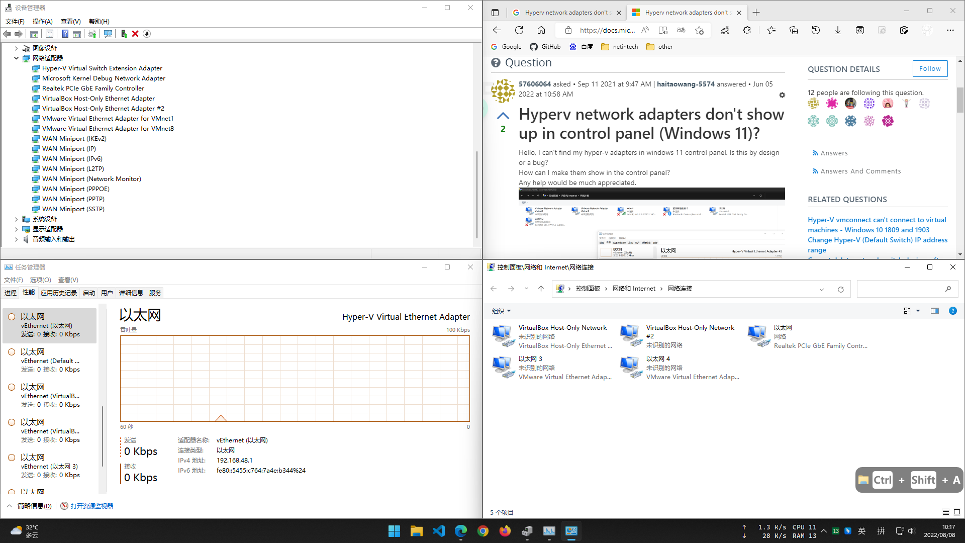This screenshot has height=543, width=965.
Task: Switch to the 详细信息 tab in Task Manager
Action: coord(131,293)
